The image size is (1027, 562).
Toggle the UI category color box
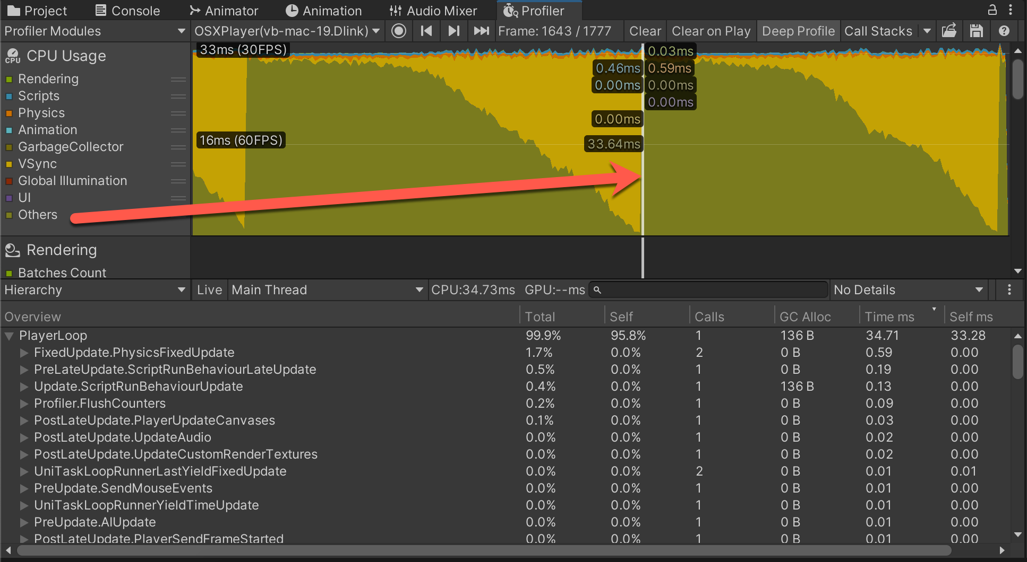click(9, 198)
